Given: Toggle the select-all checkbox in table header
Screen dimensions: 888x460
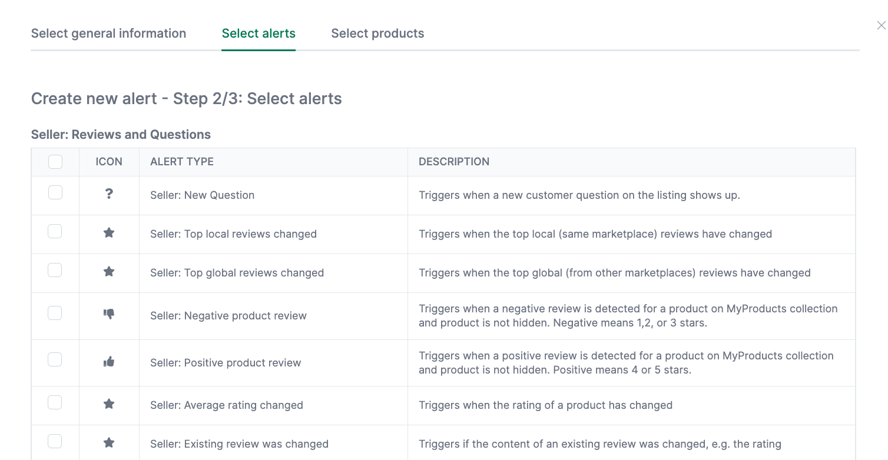Looking at the screenshot, I should pyautogui.click(x=55, y=162).
